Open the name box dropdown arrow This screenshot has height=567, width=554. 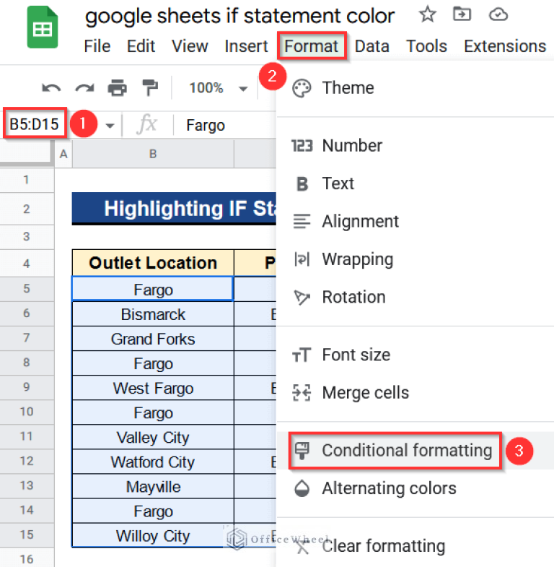[x=110, y=126]
